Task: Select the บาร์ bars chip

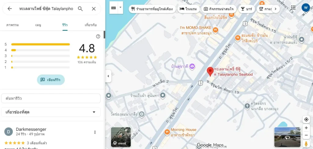Action: pyautogui.click(x=247, y=9)
